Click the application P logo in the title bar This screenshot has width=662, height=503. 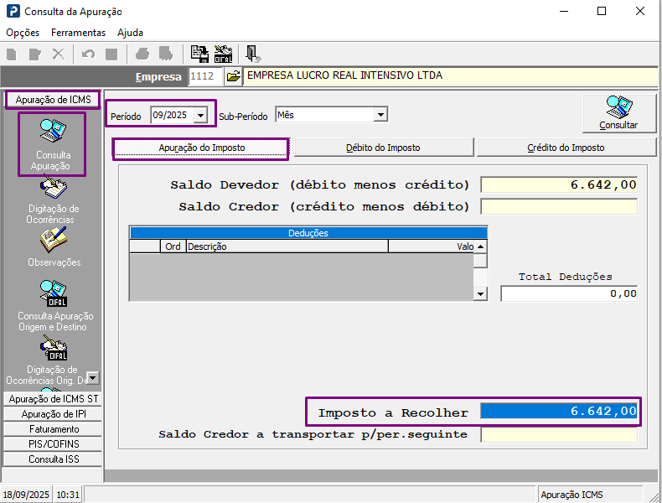click(x=13, y=11)
